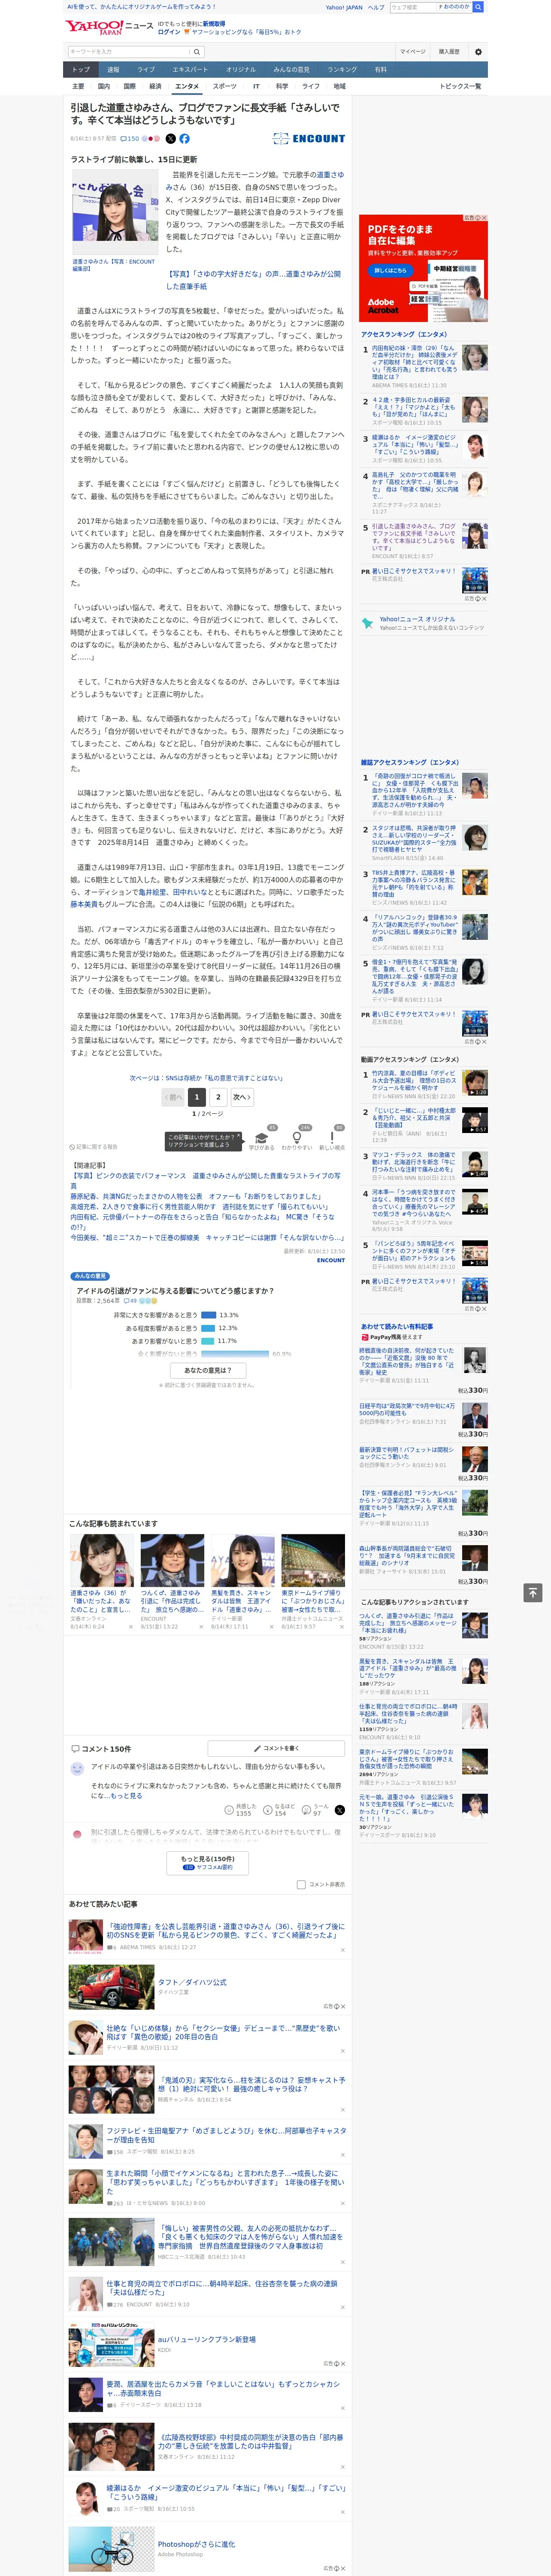This screenshot has height=2576, width=551.
Task: Go to page 2 of the article
Action: [218, 1097]
